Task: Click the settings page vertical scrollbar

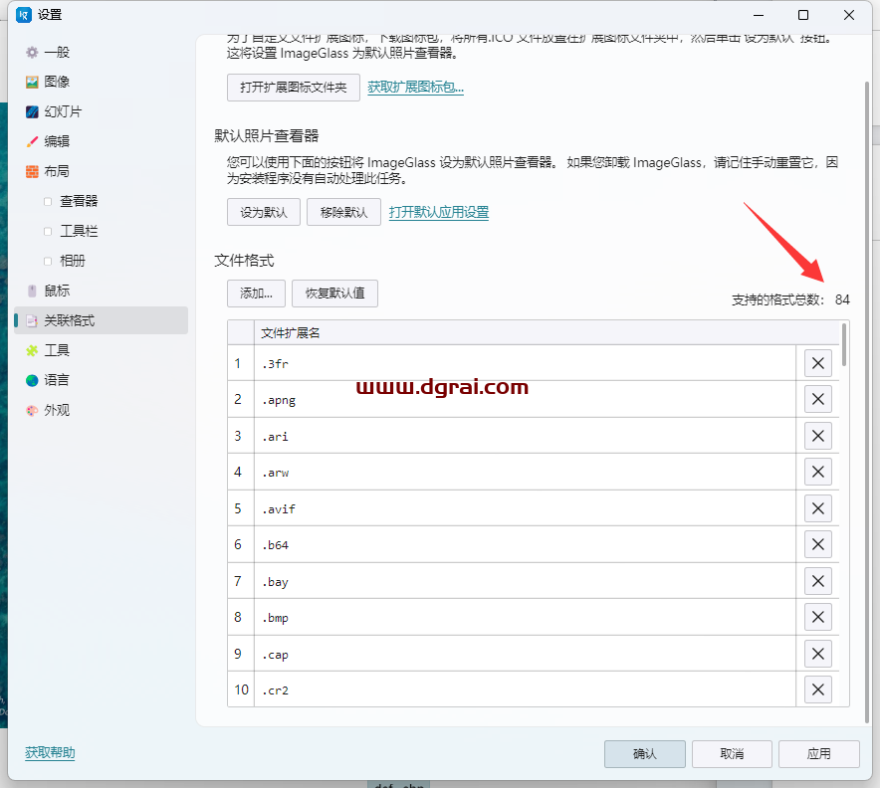Action: [x=866, y=402]
